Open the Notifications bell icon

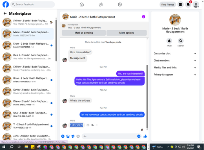(x=188, y=5)
